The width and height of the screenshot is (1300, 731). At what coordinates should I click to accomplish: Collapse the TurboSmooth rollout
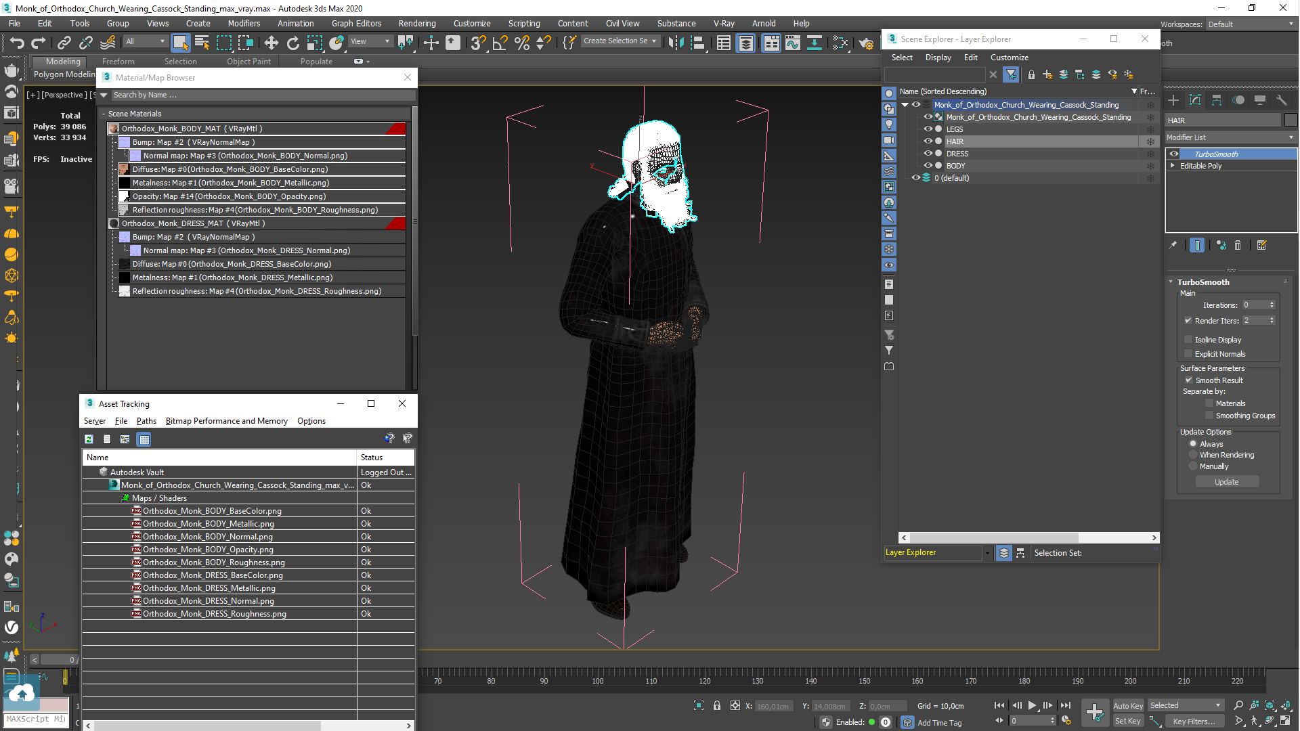[1171, 282]
